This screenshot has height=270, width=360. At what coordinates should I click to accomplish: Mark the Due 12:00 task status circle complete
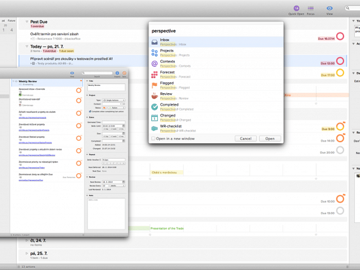coord(340,62)
